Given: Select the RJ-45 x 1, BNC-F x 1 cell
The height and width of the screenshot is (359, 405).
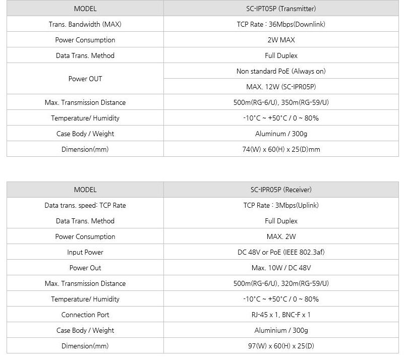Looking at the screenshot, I should click(x=280, y=315).
